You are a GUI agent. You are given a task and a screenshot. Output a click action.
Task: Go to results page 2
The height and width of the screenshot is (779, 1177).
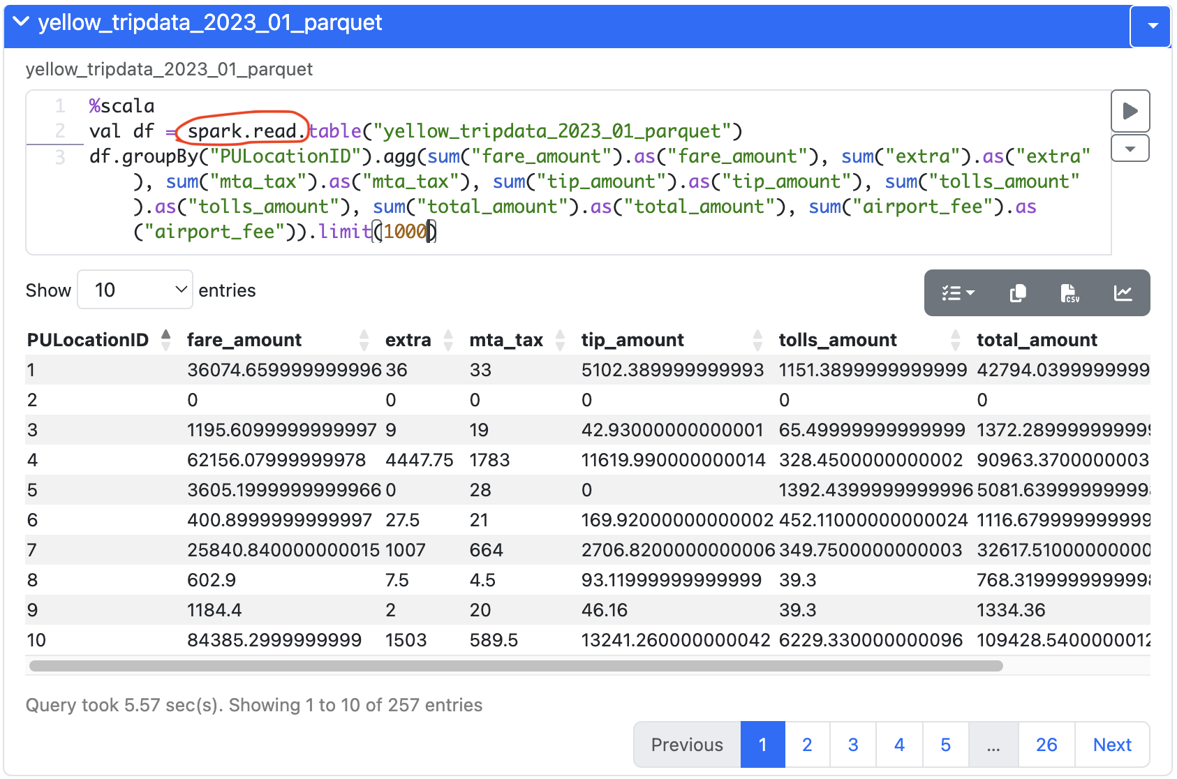point(807,745)
